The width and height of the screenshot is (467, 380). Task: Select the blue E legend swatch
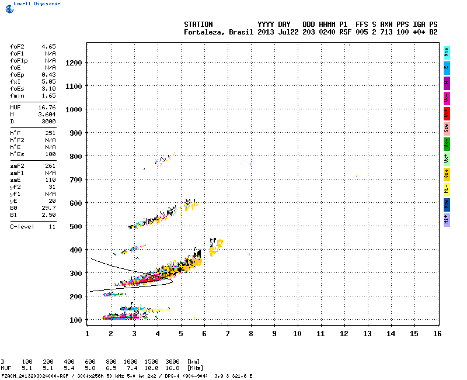pyautogui.click(x=447, y=68)
